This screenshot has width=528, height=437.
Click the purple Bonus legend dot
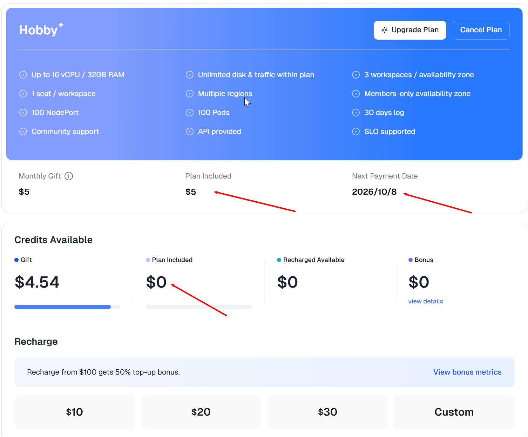click(x=411, y=260)
